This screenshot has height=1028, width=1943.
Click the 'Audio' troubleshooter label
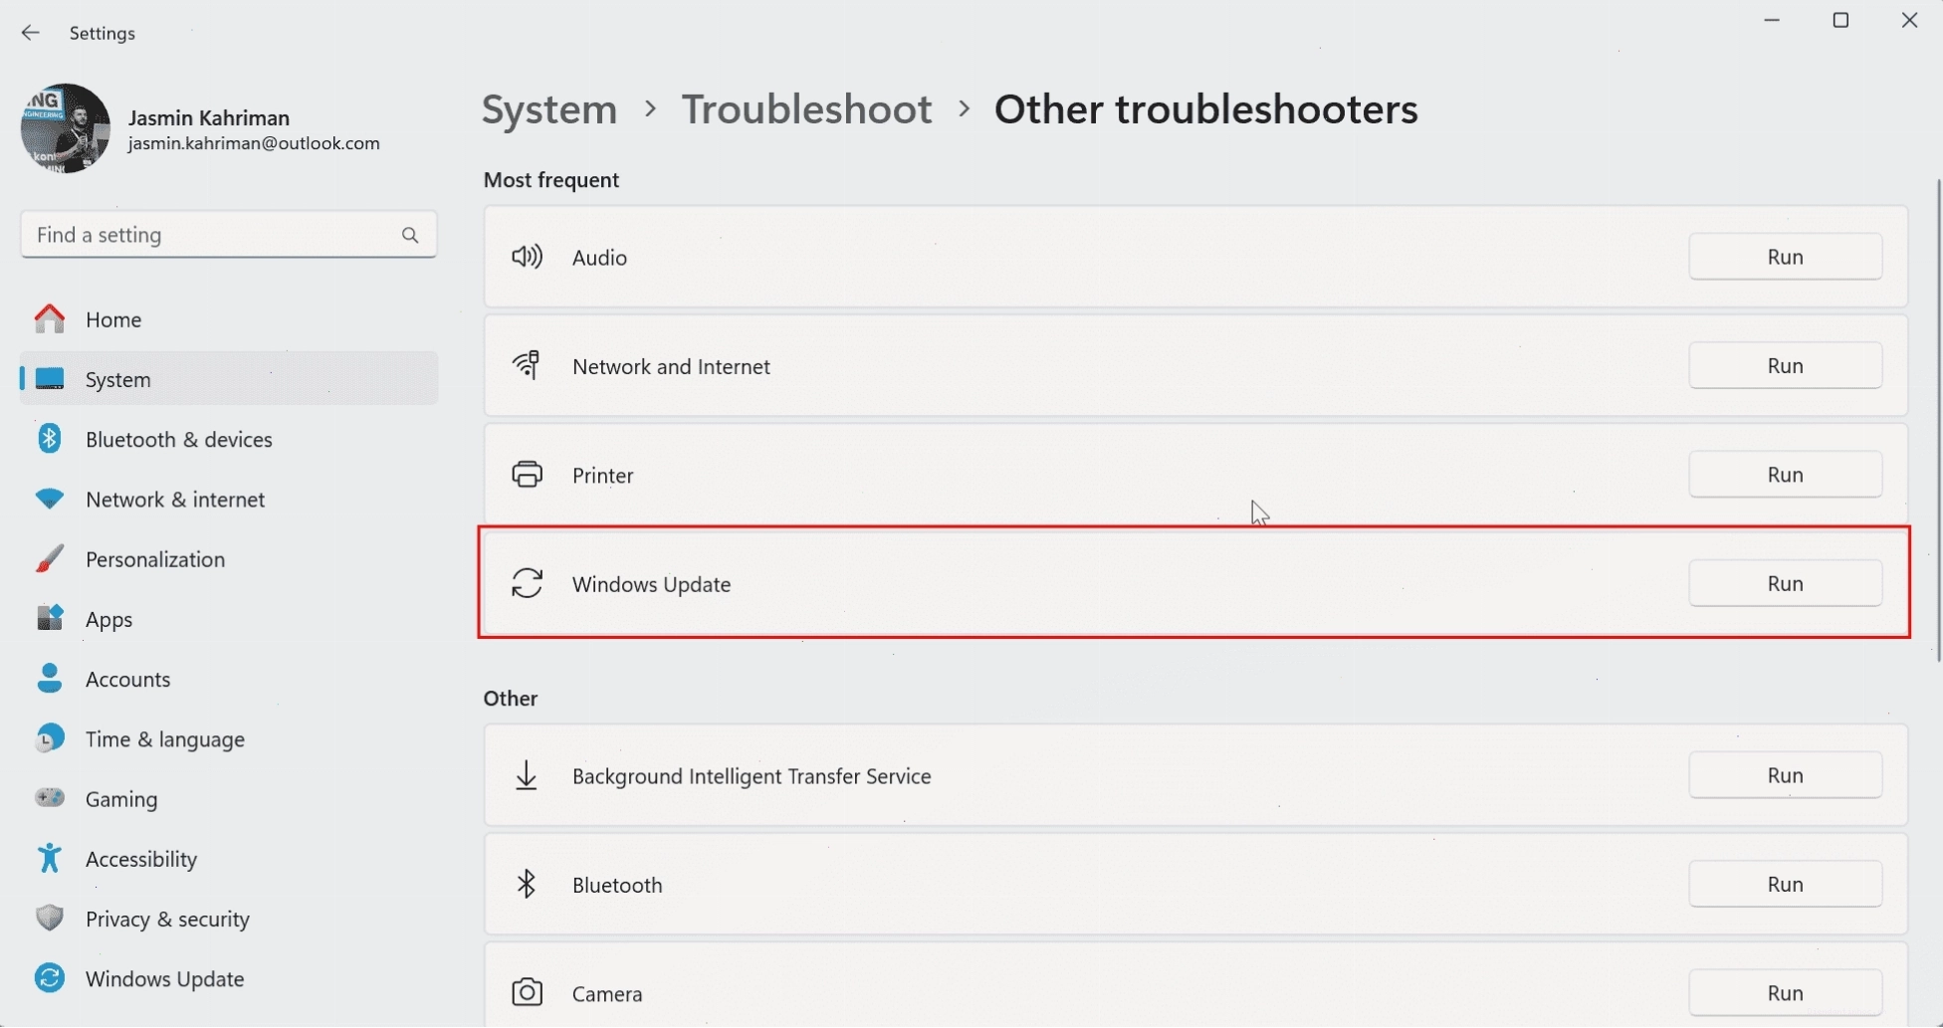pyautogui.click(x=599, y=258)
